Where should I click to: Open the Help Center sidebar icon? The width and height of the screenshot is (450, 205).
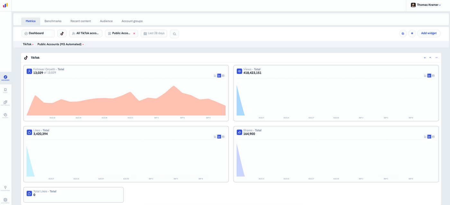tap(5, 201)
